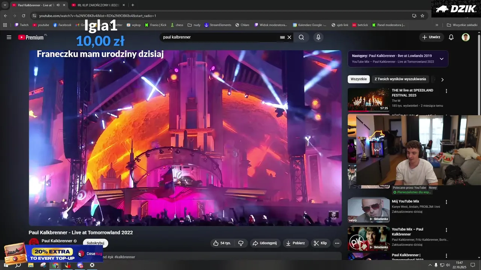The image size is (481, 270).
Task: Expand the Następny playlist panel chevron
Action: pos(442,59)
